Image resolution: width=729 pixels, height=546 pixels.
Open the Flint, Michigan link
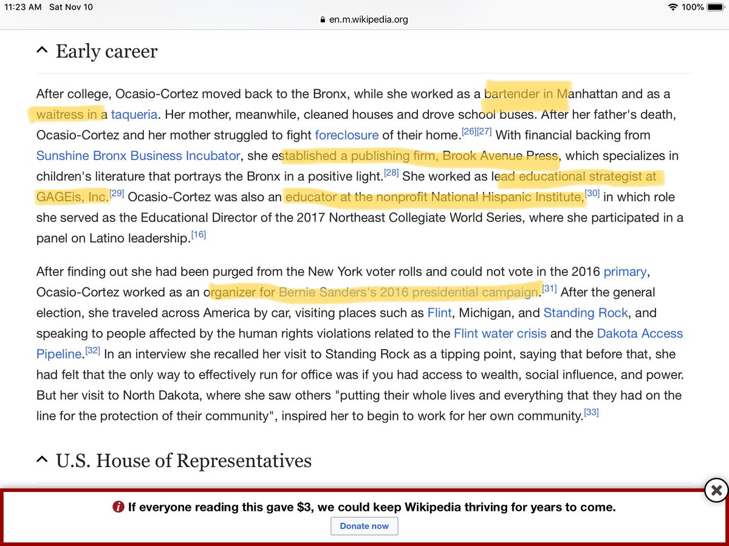click(440, 313)
